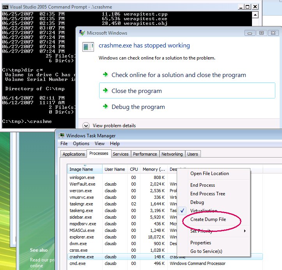Select the Processes tab
Screen dimensions: 282x270
(x=99, y=153)
